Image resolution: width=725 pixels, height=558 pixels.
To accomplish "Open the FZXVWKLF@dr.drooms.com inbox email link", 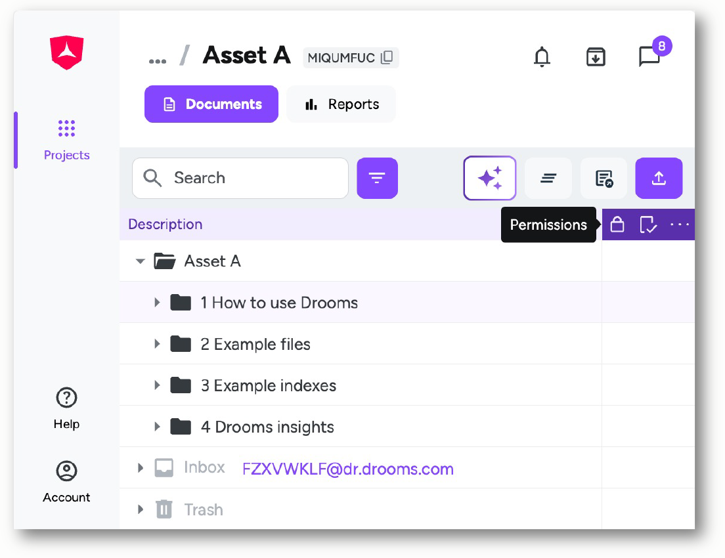I will click(x=347, y=469).
